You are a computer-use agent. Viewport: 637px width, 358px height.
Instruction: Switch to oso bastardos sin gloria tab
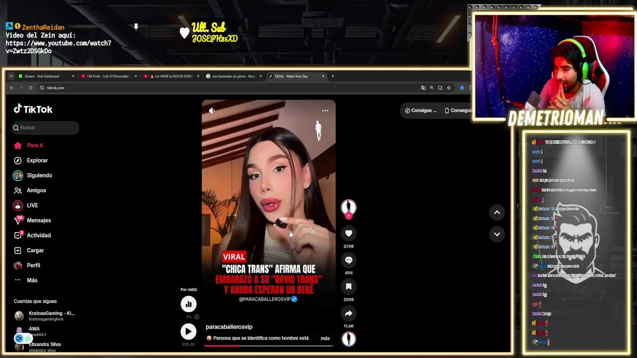234,76
